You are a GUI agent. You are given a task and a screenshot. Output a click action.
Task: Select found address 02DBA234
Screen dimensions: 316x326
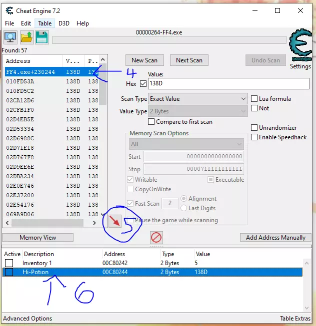coord(51,176)
